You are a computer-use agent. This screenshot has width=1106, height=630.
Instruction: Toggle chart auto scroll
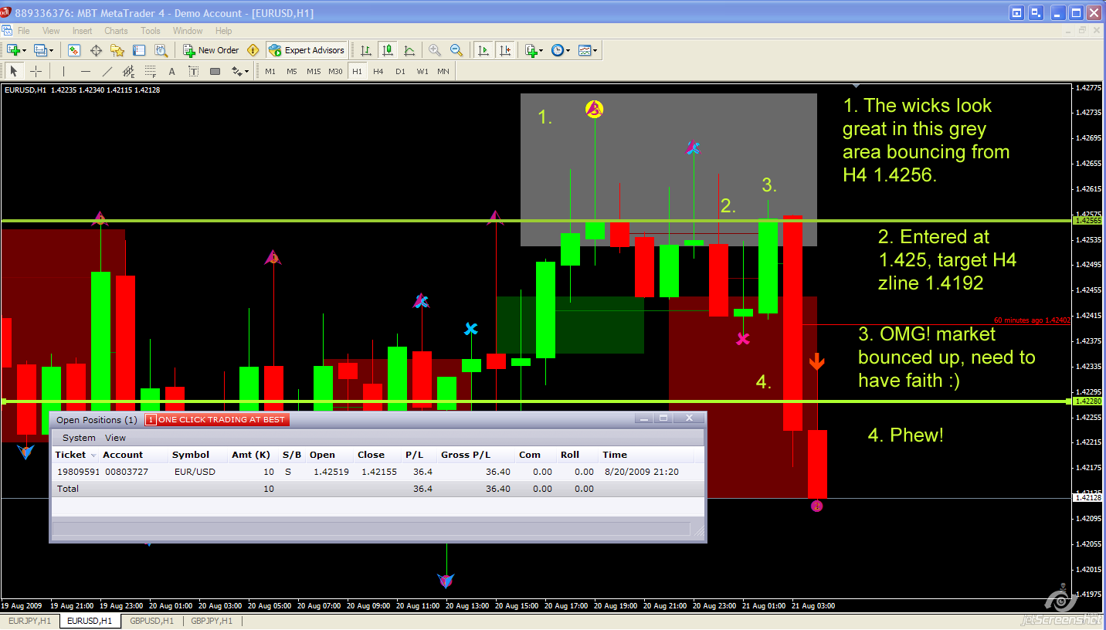click(483, 50)
